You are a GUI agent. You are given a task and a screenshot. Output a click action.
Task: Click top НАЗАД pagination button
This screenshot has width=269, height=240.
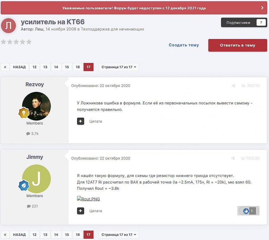20,67
